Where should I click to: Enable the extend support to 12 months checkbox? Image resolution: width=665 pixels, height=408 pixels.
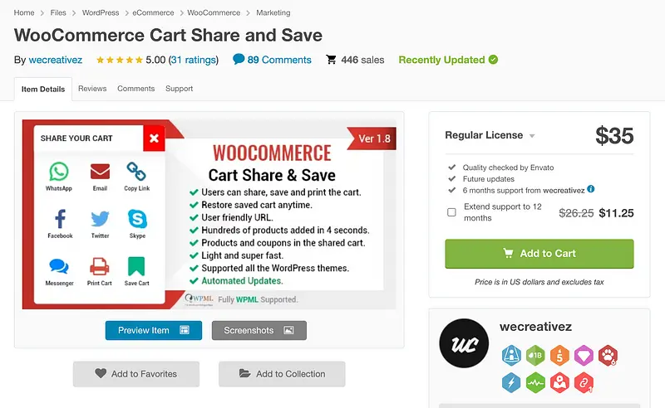tap(451, 212)
